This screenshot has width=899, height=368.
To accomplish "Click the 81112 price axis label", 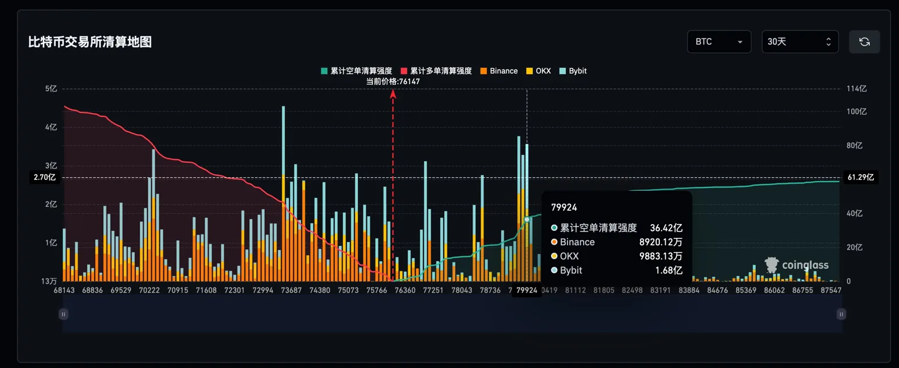I will 575,291.
